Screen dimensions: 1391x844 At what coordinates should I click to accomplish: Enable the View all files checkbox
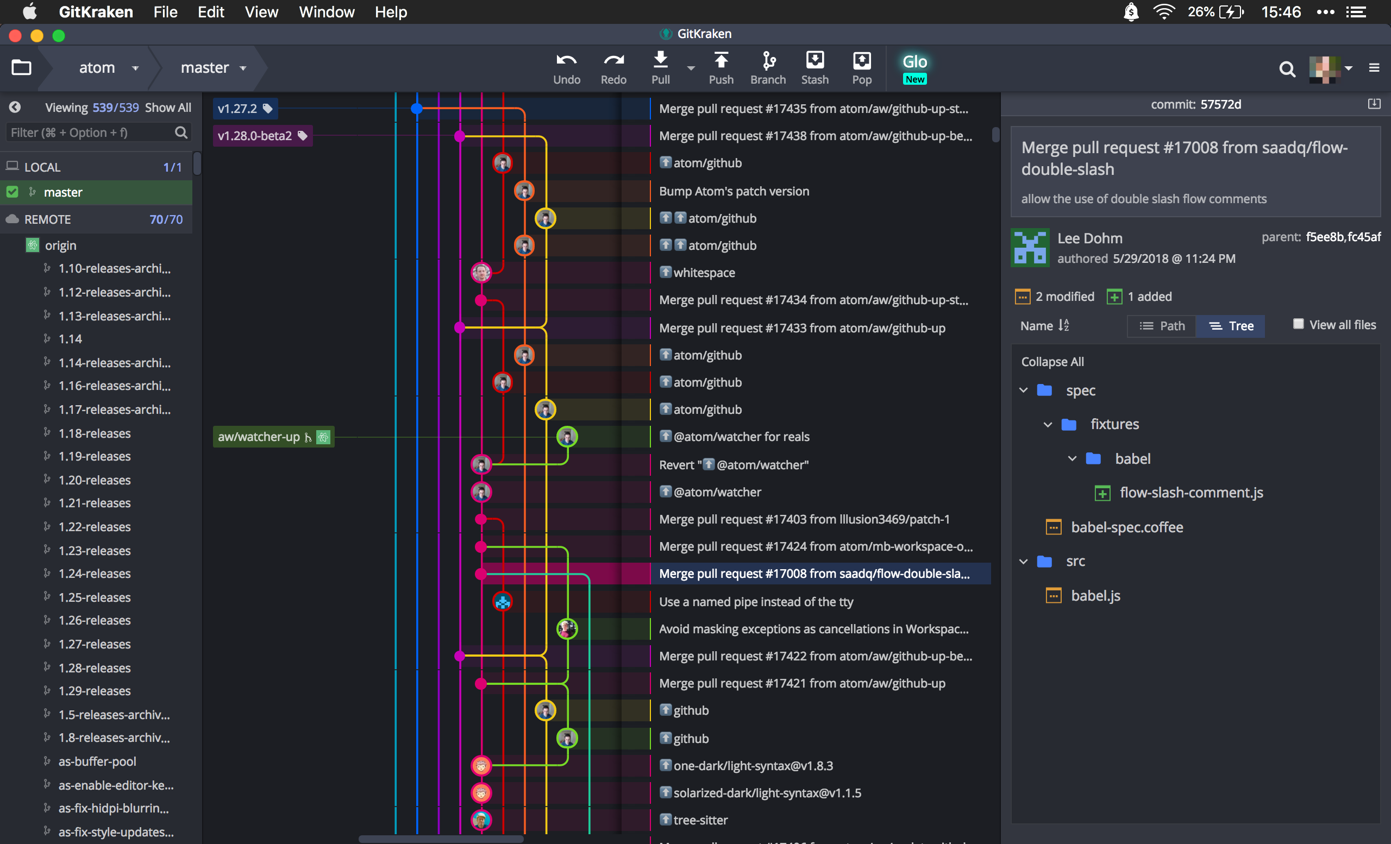coord(1298,324)
